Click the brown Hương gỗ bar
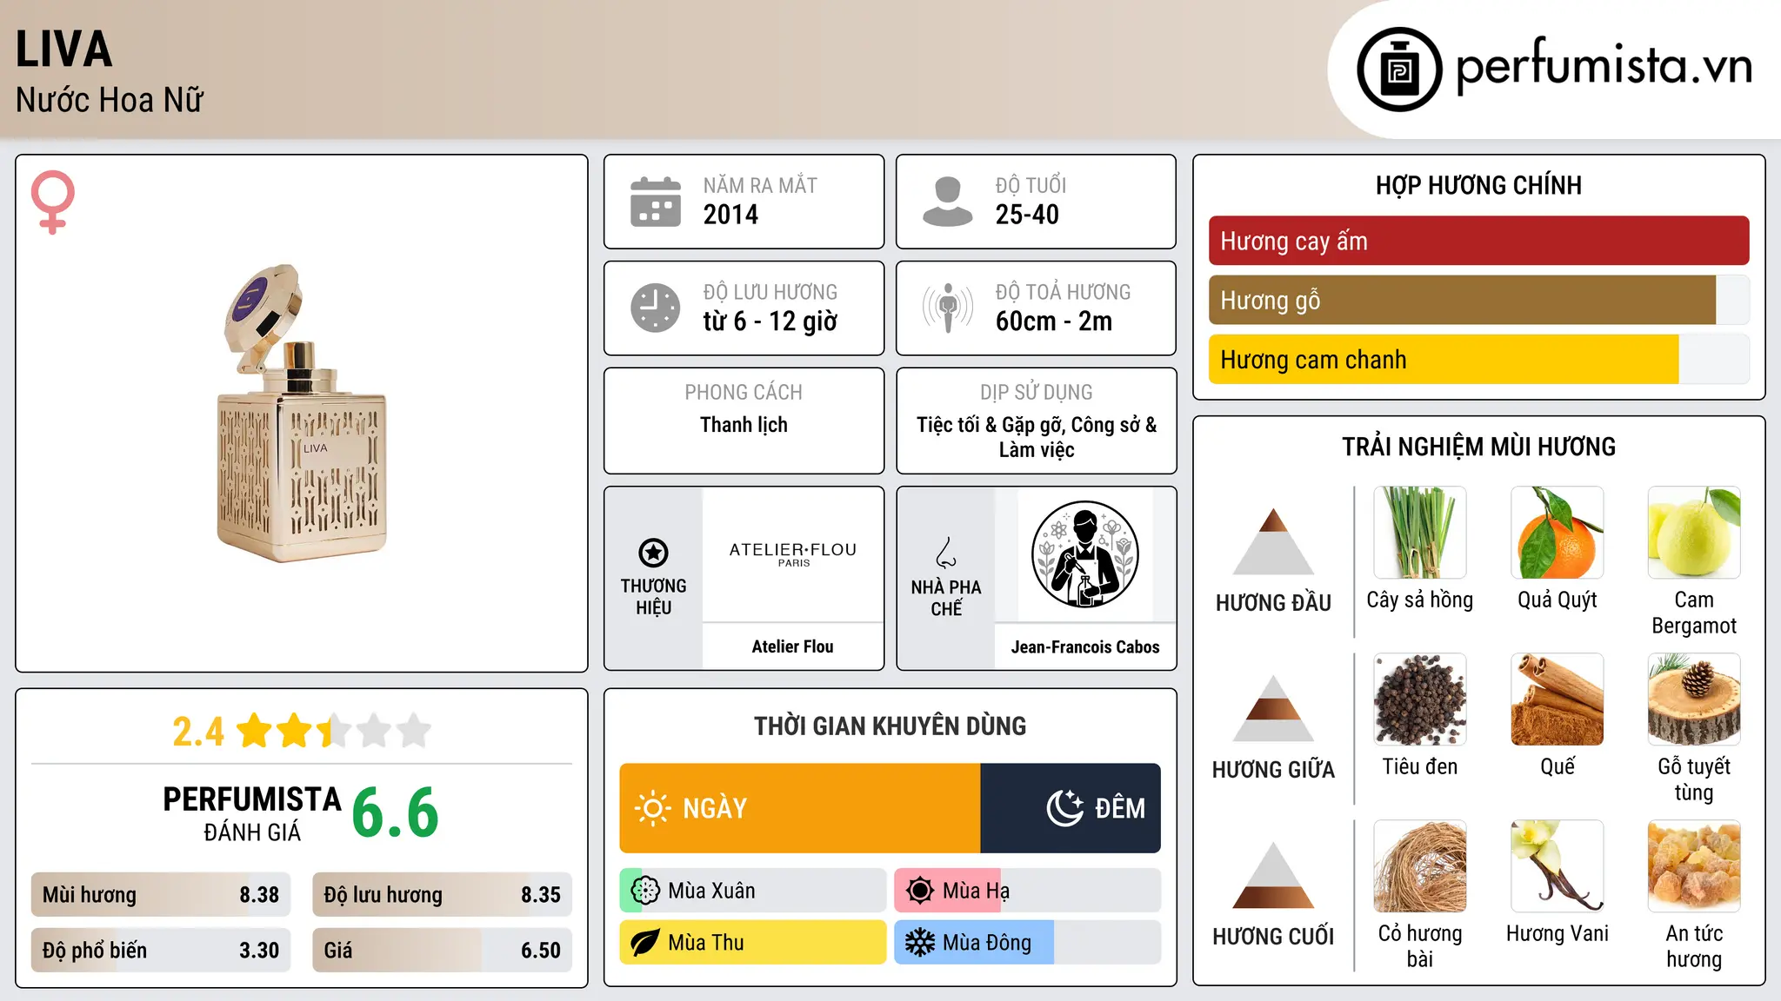Image resolution: width=1781 pixels, height=1001 pixels. pyautogui.click(x=1479, y=301)
